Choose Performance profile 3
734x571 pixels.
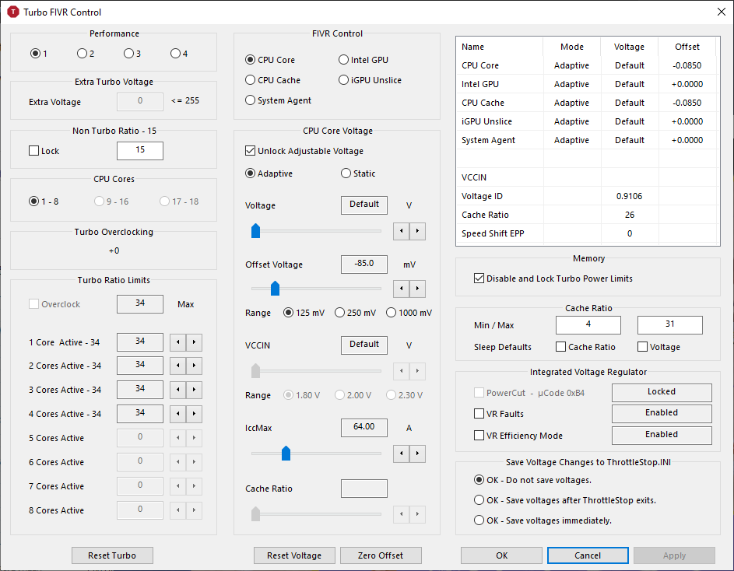[128, 54]
